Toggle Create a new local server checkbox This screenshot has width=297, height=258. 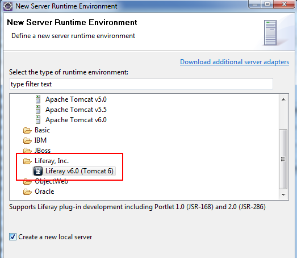(12, 237)
